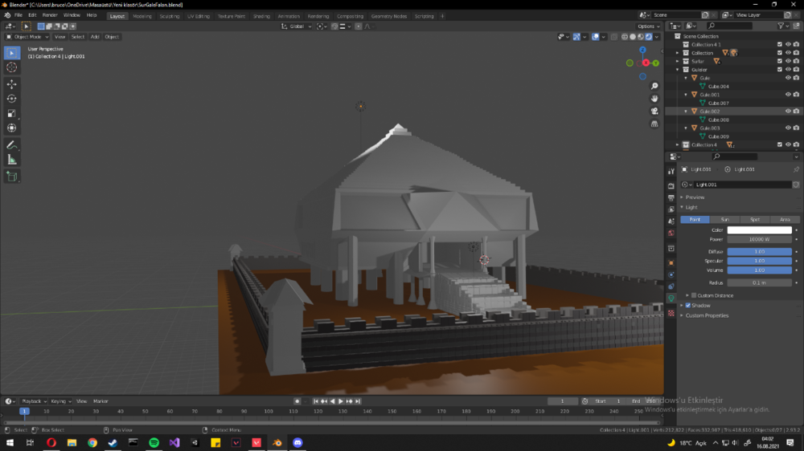Screen dimensions: 804x451
Task: Uncheck the Shadow checkbox
Action: (687, 305)
